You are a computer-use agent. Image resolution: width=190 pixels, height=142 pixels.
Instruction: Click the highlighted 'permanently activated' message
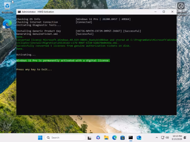coord(63,60)
